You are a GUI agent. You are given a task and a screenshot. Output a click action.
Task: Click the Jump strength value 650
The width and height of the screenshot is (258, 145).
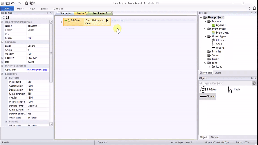[38, 94]
